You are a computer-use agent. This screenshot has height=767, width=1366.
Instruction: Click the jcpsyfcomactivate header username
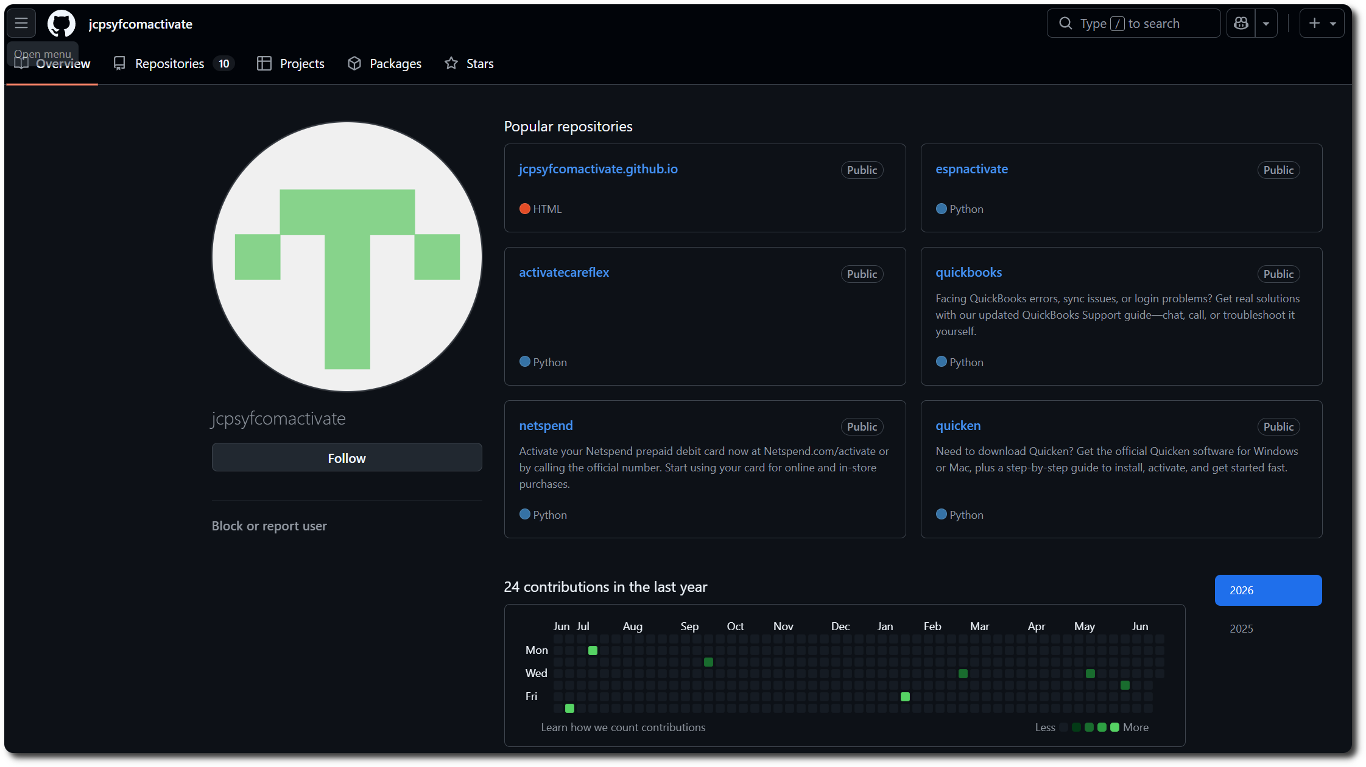[x=140, y=24]
